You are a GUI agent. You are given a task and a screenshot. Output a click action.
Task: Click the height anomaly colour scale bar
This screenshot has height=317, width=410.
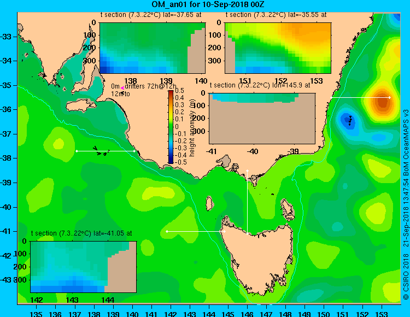click(x=171, y=127)
